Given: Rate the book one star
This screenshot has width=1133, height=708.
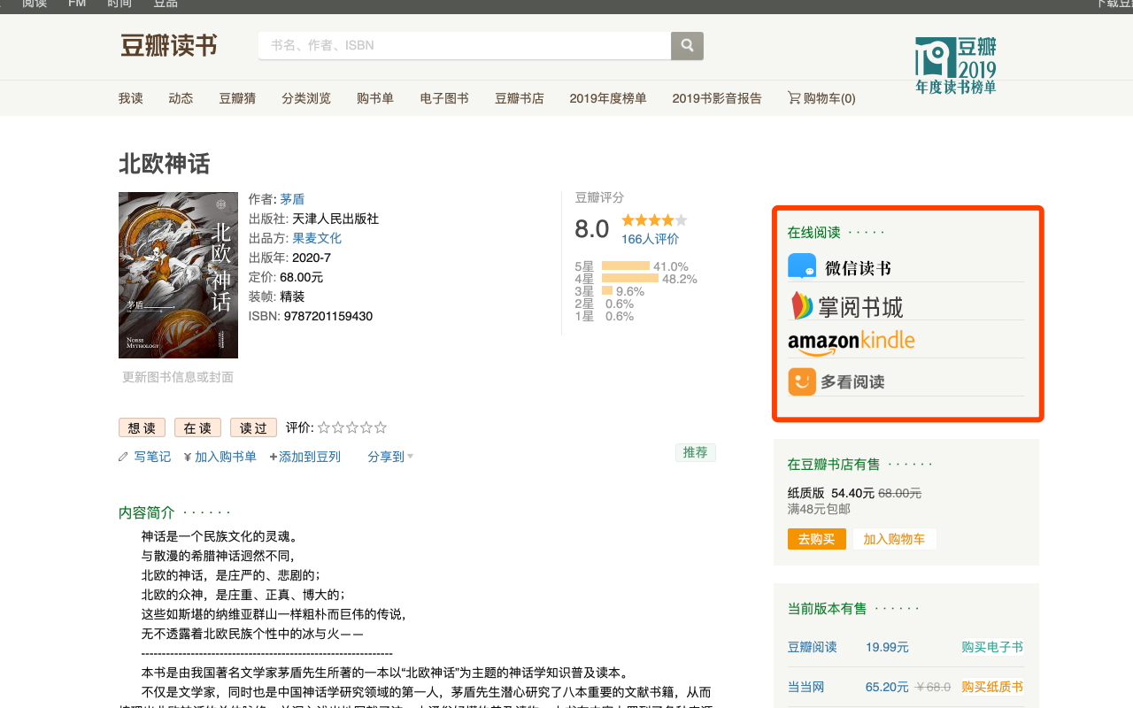Looking at the screenshot, I should coord(324,427).
